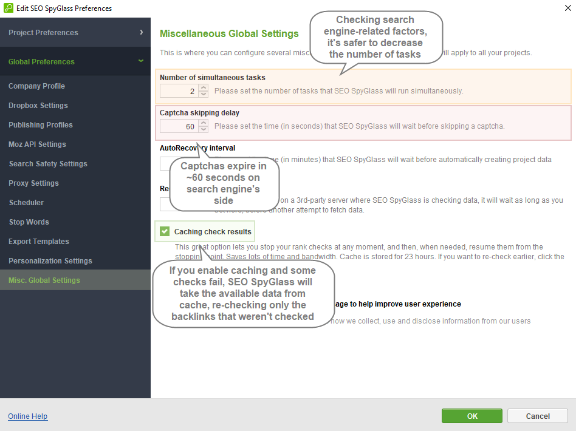Expand the Project Preferences section

[x=75, y=32]
